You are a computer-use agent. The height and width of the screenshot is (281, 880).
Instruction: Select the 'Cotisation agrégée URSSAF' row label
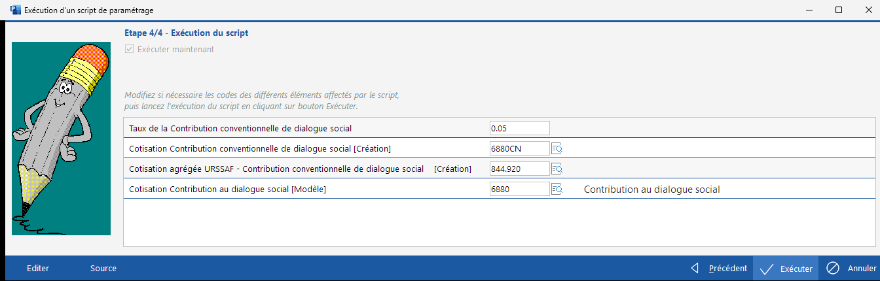pyautogui.click(x=276, y=169)
